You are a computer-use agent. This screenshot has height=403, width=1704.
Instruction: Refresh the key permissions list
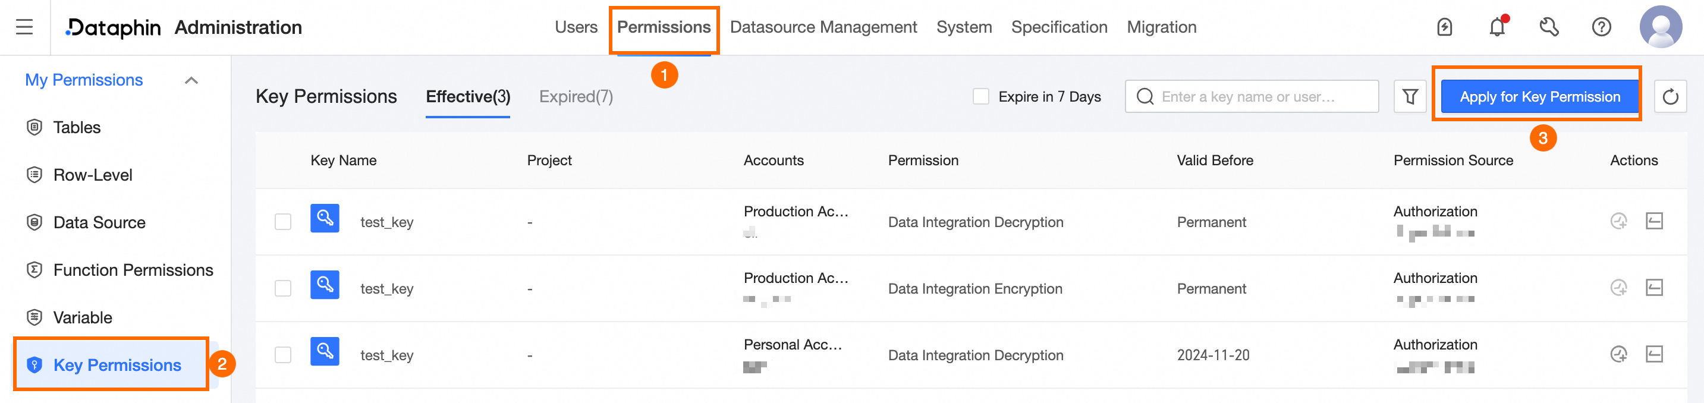pos(1670,97)
